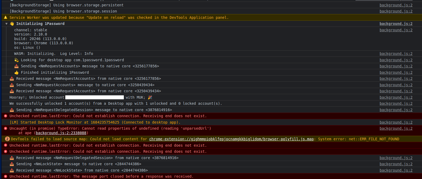422x179 pixels.
Task: Open bold background.js:2 link beside Initializing 1Password
Action: 396,24
